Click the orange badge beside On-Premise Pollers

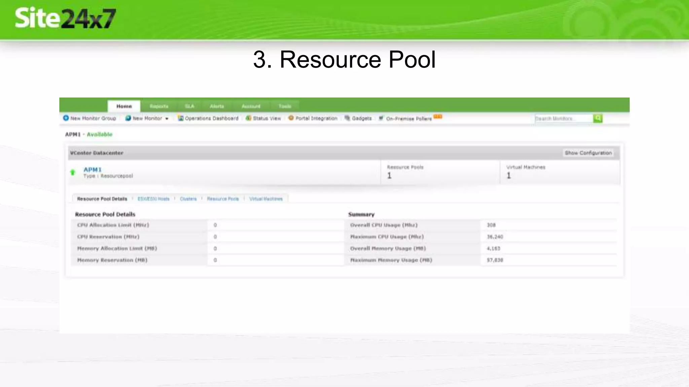[438, 116]
